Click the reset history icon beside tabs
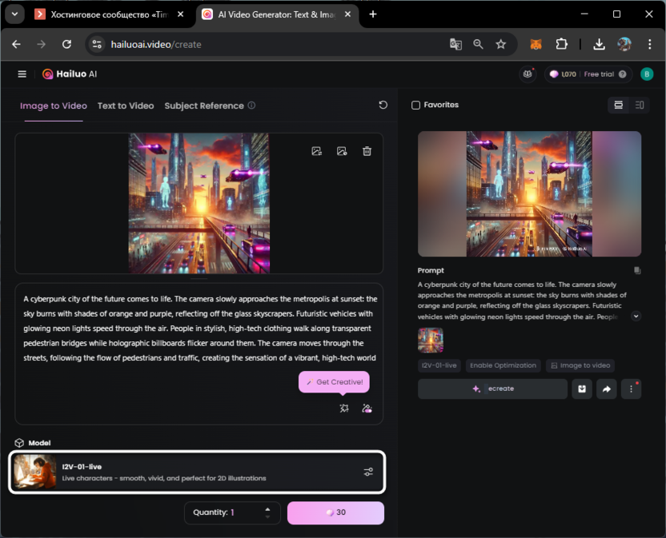The image size is (666, 538). pos(383,106)
